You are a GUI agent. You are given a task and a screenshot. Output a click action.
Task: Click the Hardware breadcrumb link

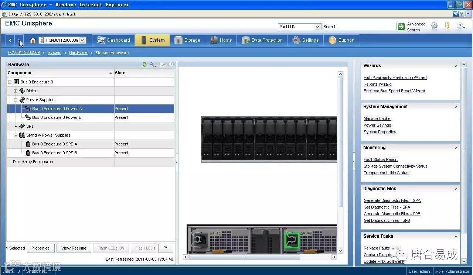point(78,53)
